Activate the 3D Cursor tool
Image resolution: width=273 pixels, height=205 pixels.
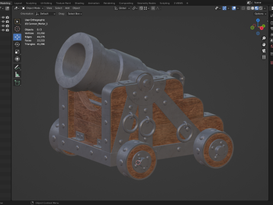[x=17, y=29]
